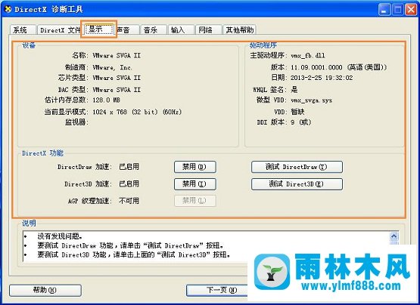Switch to the 音乐 tab
Image resolution: width=420 pixels, height=305 pixels.
[153, 29]
